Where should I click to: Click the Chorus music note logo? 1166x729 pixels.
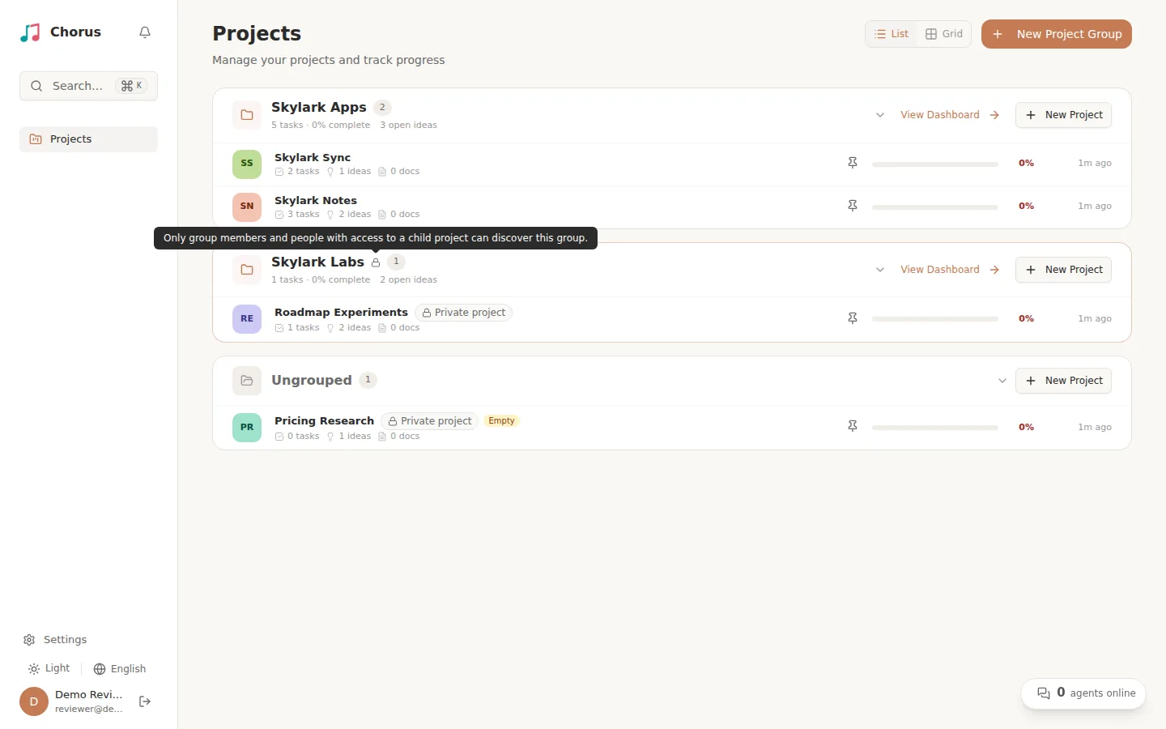point(30,32)
